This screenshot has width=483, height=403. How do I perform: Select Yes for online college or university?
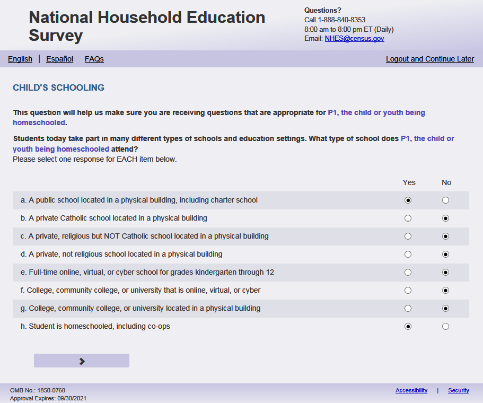pyautogui.click(x=408, y=291)
